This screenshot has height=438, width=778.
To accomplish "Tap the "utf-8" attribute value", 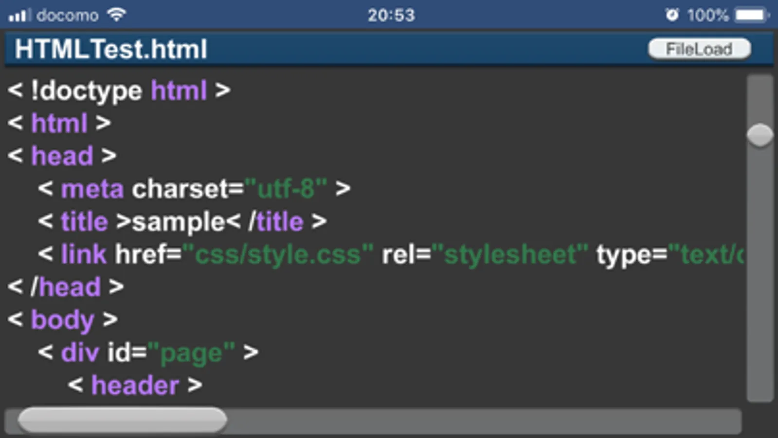I will tap(286, 189).
